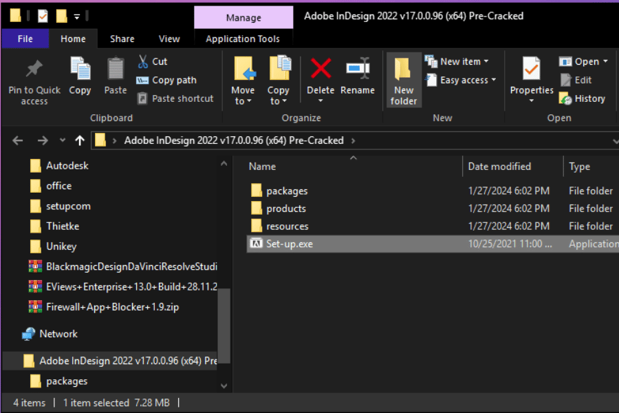Switch to the View ribbon tab
The height and width of the screenshot is (413, 619).
coord(169,39)
